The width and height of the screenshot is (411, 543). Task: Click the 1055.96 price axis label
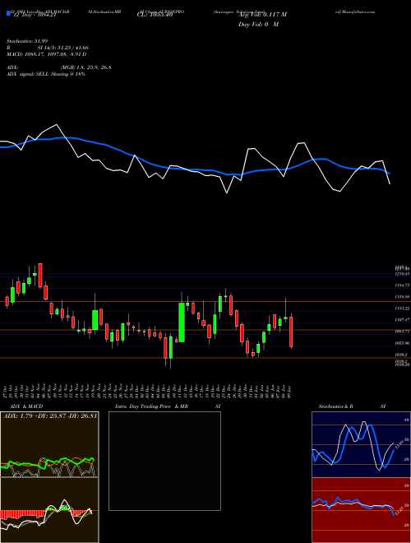pyautogui.click(x=402, y=343)
